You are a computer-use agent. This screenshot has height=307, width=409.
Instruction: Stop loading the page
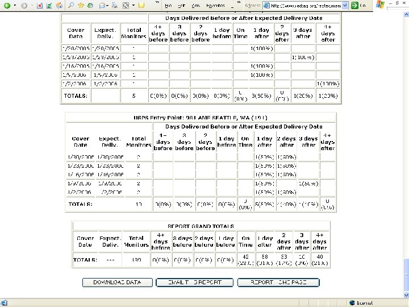click(x=40, y=5)
